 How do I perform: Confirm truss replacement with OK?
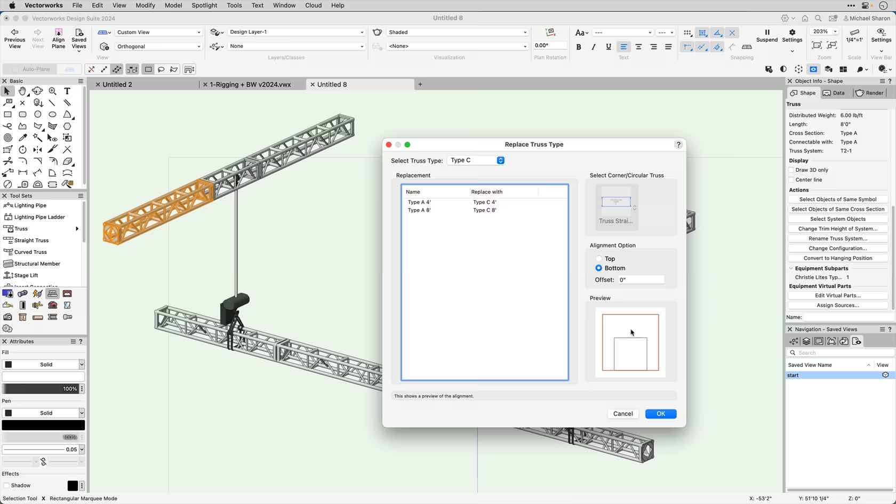coord(660,413)
